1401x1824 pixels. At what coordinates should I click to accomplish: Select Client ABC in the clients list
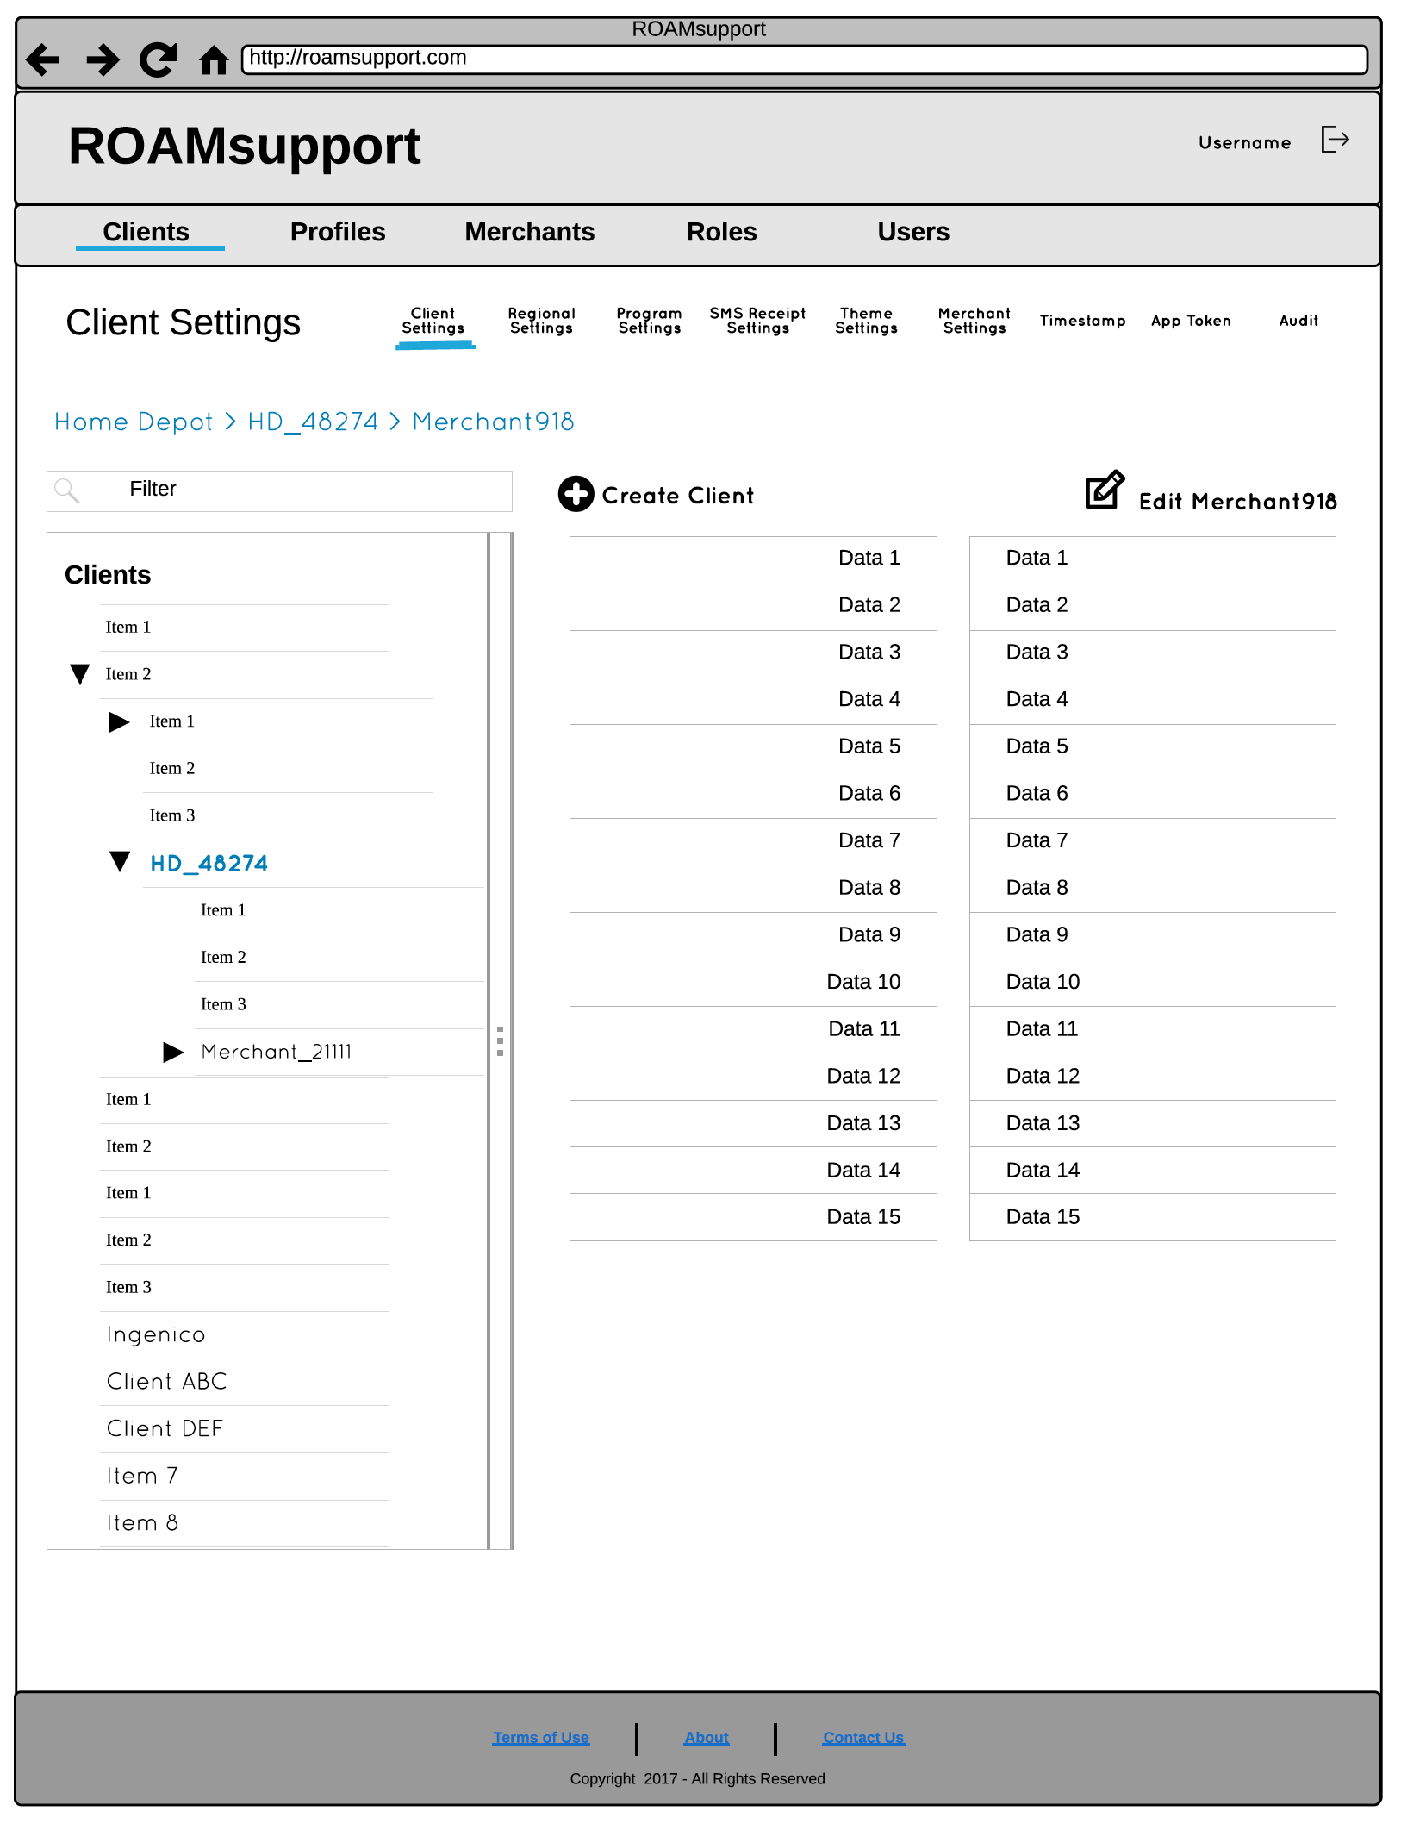coord(167,1382)
